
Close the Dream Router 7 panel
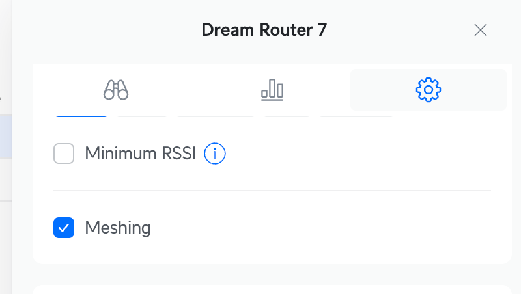click(481, 30)
